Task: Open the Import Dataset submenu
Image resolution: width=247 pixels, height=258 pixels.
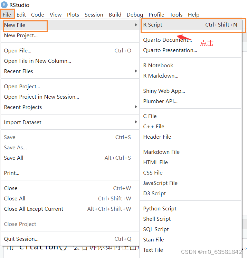Action: coord(70,122)
